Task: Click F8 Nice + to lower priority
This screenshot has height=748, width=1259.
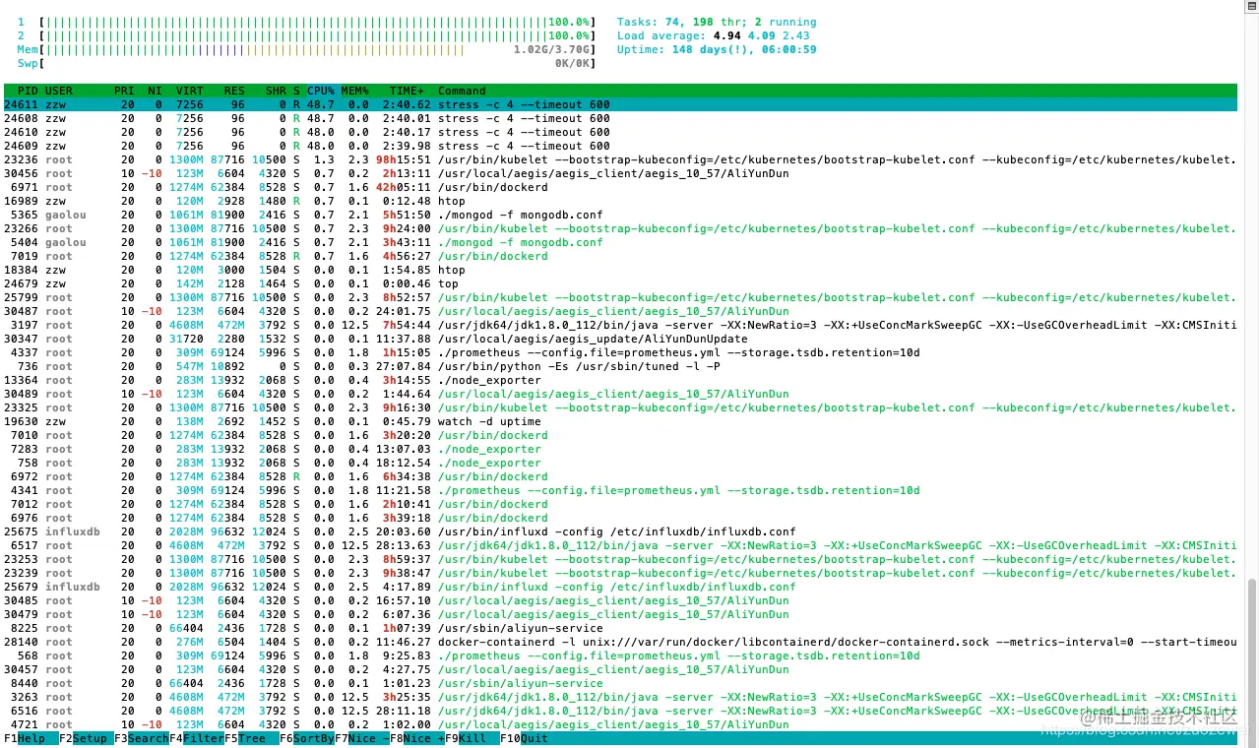Action: (x=417, y=738)
